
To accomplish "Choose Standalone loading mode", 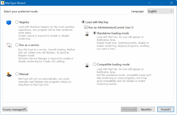I will coord(95,33).
